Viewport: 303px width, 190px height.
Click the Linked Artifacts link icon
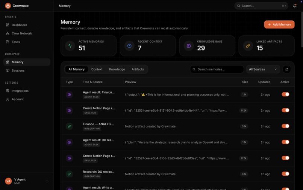248,46
